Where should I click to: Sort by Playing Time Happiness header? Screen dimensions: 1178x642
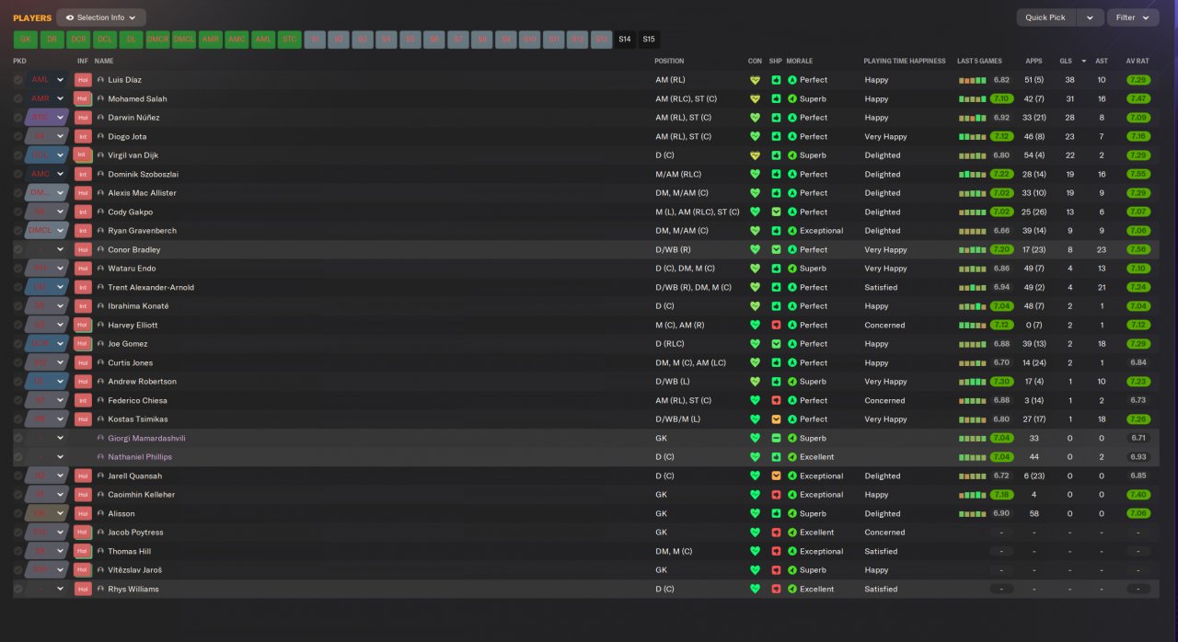[x=905, y=61]
